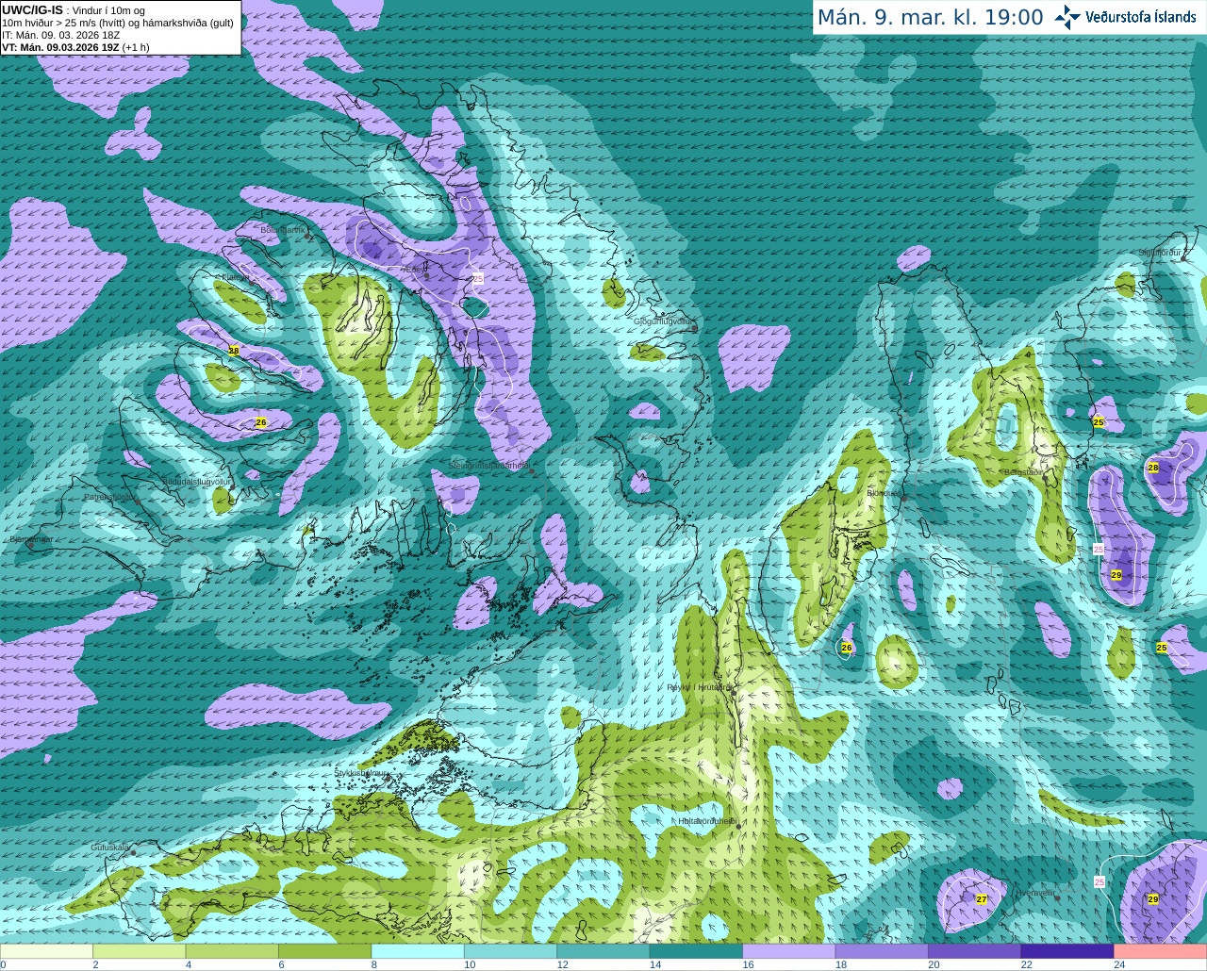
Task: Select the 16–18 m/s light purple legend swatch
Action: [789, 951]
